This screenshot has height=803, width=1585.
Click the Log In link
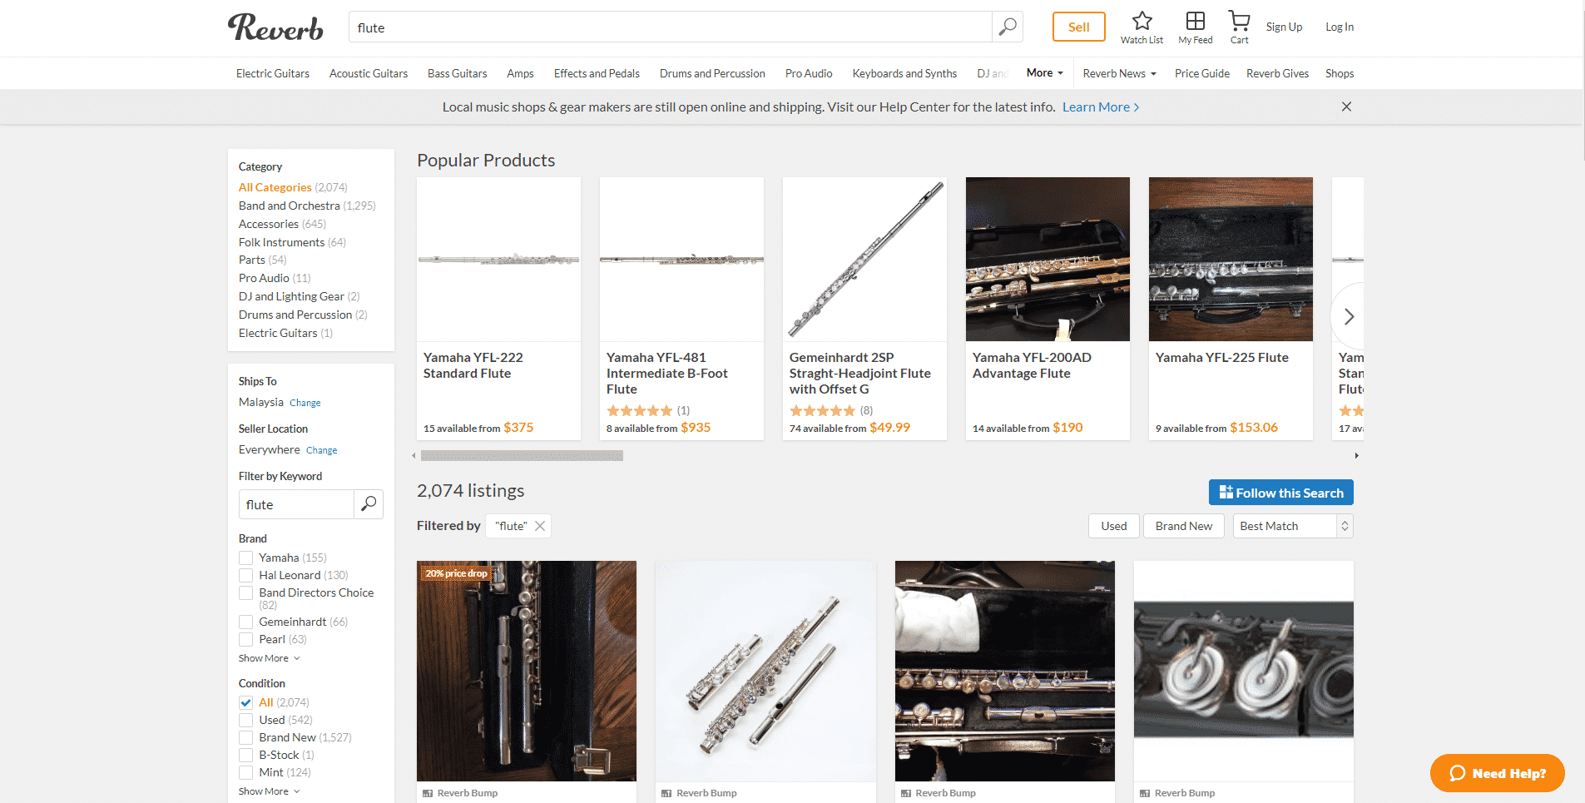tap(1340, 27)
